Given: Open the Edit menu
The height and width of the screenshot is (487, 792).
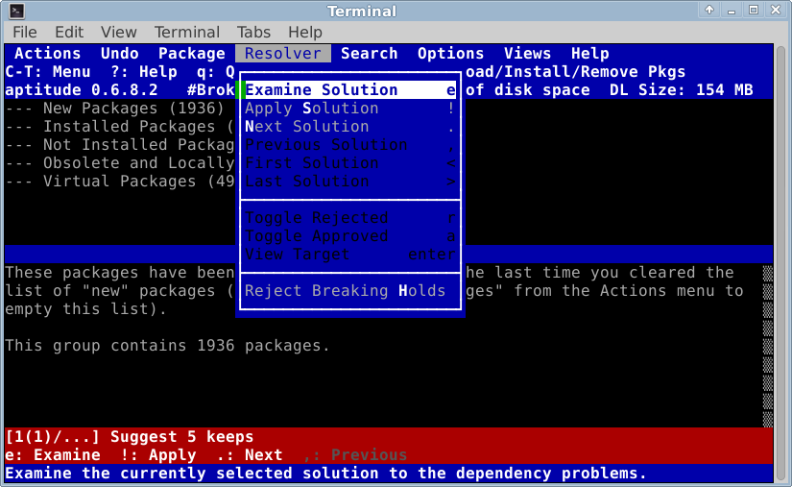Looking at the screenshot, I should pos(69,33).
